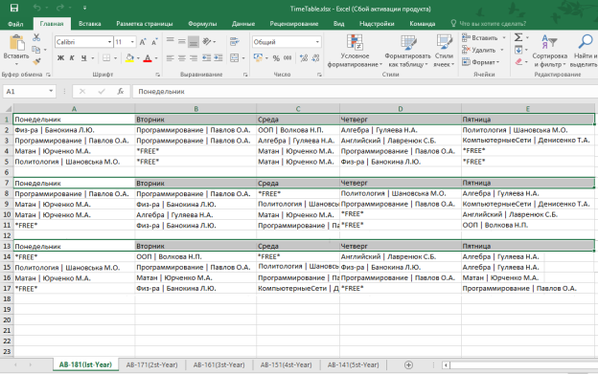Increase the indent
Viewport: 598px width, 374px height.
point(218,58)
